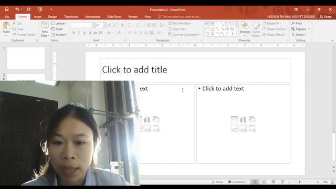Viewport: 336px width, 189px height.
Task: Click the Paste clipboard icon
Action: point(6,26)
